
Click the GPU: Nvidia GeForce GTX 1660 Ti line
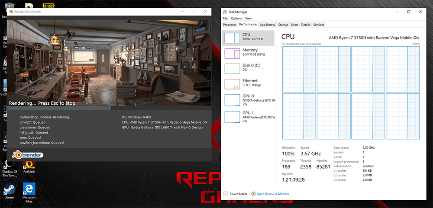162,128
